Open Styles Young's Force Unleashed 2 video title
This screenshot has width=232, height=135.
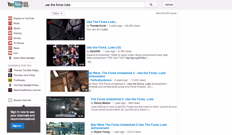tap(129, 126)
